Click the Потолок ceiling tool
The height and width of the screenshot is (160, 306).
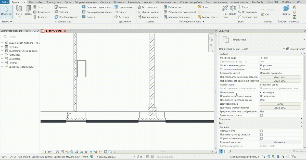[x=61, y=12]
